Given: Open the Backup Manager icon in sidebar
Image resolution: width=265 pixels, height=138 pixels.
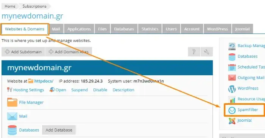Looking at the screenshot, I should click(x=232, y=46).
